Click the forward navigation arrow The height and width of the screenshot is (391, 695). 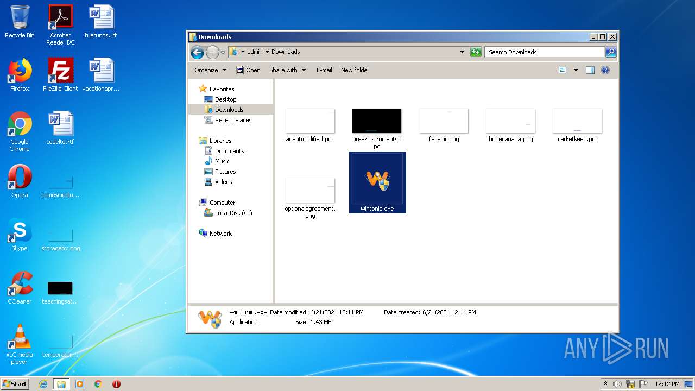(212, 52)
